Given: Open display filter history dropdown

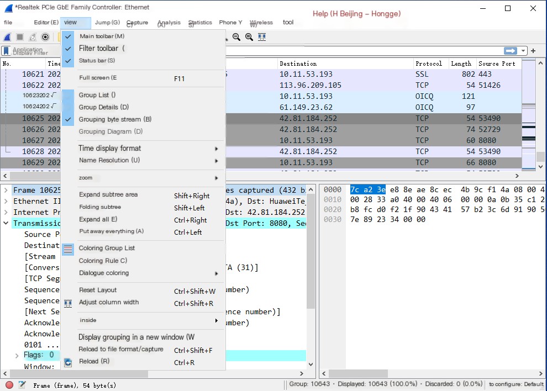Looking at the screenshot, I should pos(523,51).
